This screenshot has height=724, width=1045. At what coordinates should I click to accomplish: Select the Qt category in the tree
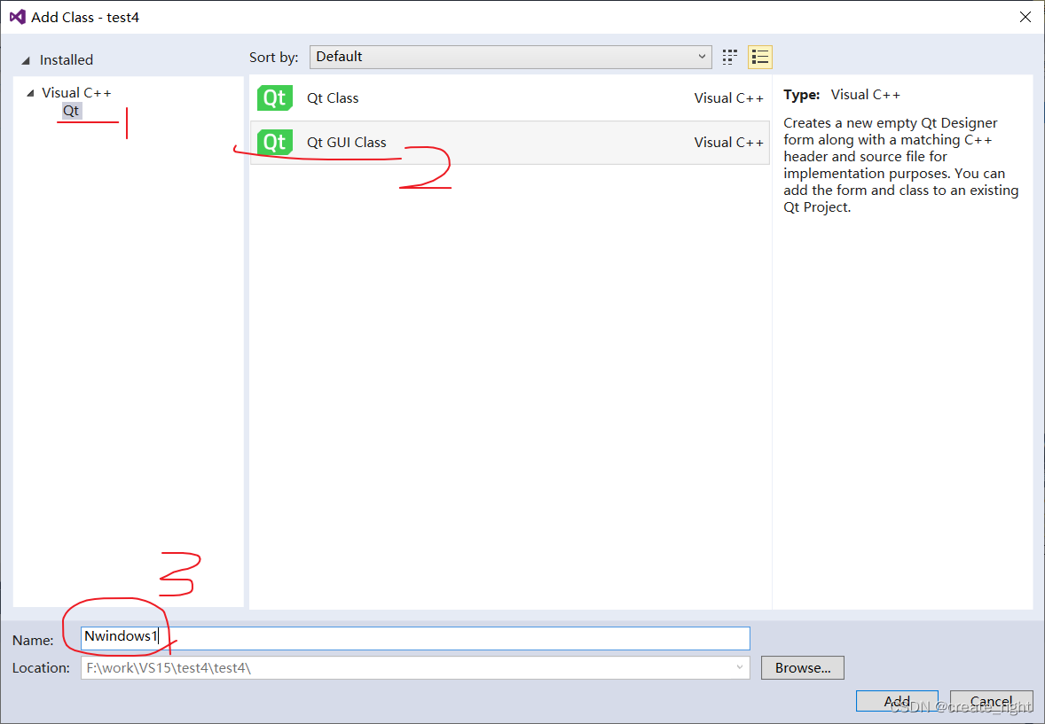click(71, 111)
